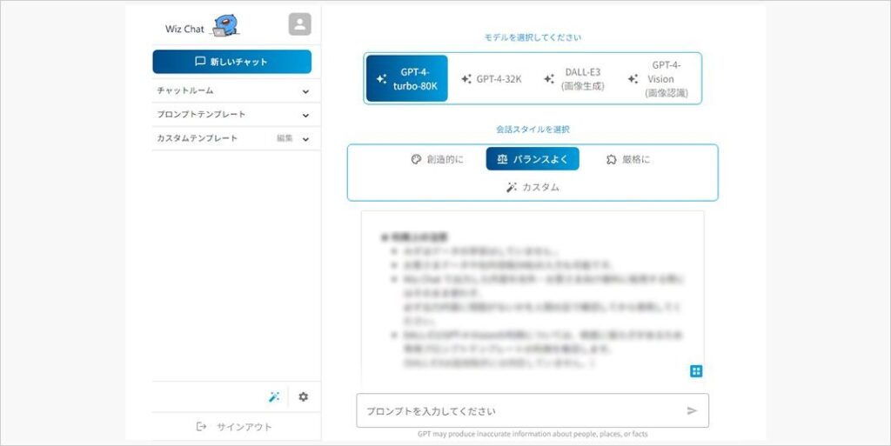Select the GPT-4-32K model
The width and height of the screenshot is (891, 446).
(491, 78)
